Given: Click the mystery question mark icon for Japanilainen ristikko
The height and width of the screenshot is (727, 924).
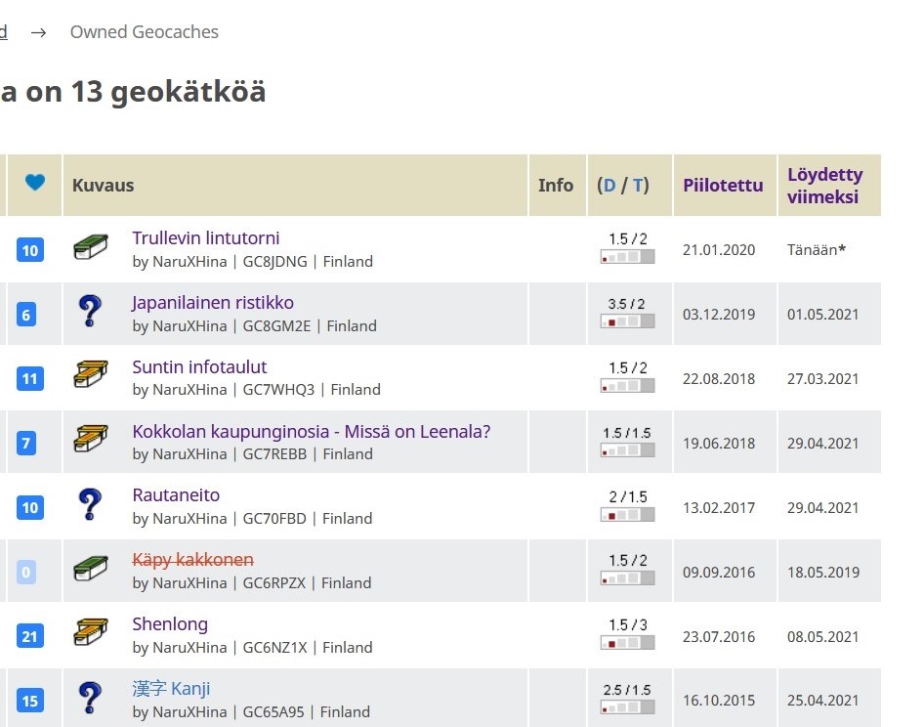Looking at the screenshot, I should 90,313.
